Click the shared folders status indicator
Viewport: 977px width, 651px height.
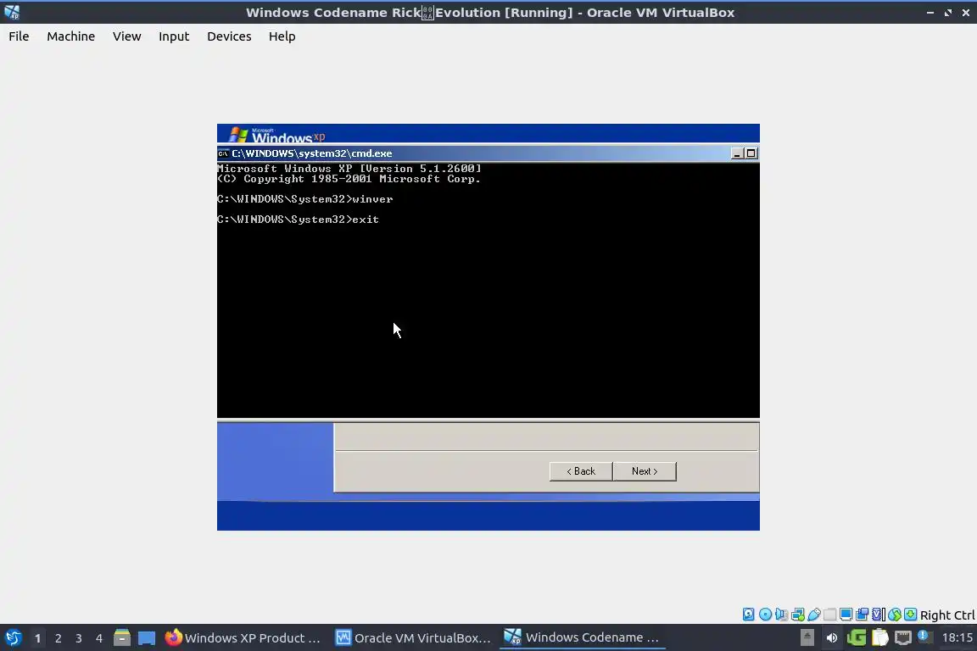click(830, 615)
